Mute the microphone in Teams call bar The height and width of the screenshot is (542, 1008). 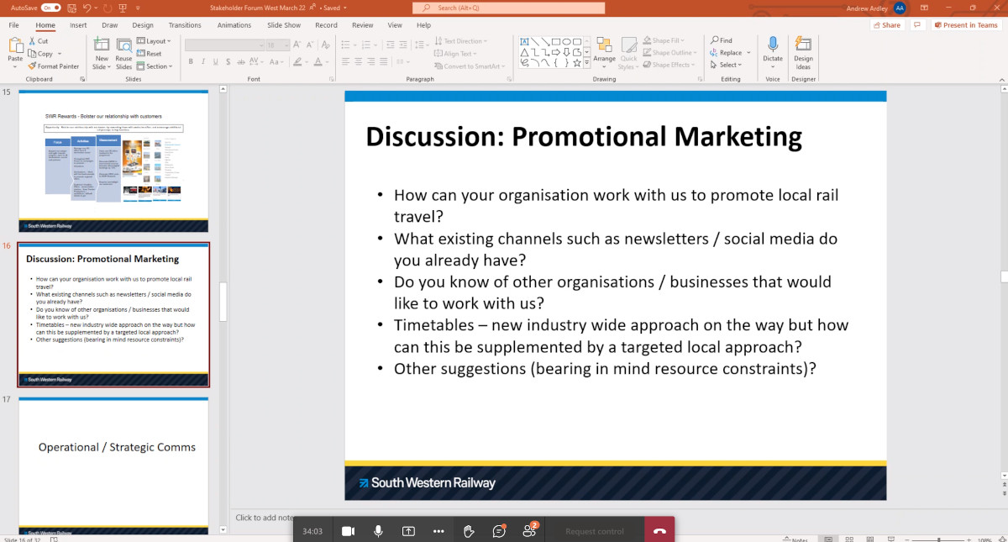[378, 531]
